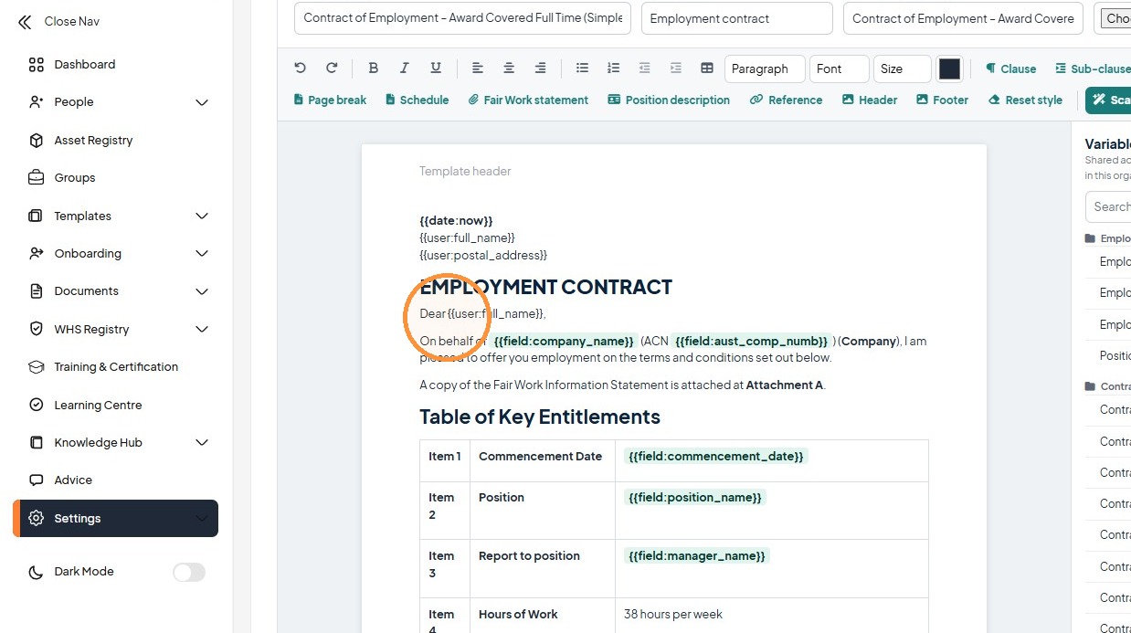
Task: Click the {{field:aust_comp_numb}} variable
Action: [752, 342]
